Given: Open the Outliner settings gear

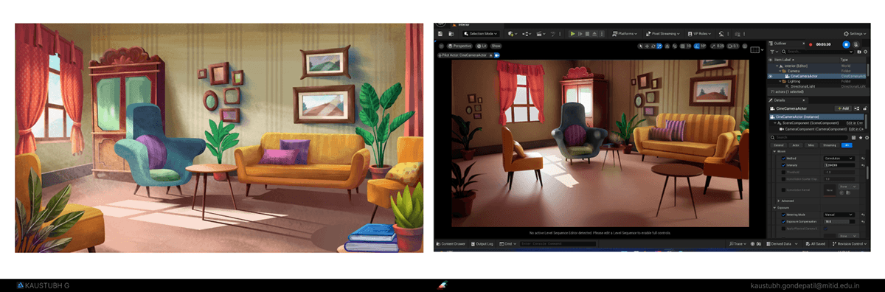Looking at the screenshot, I should click(865, 52).
